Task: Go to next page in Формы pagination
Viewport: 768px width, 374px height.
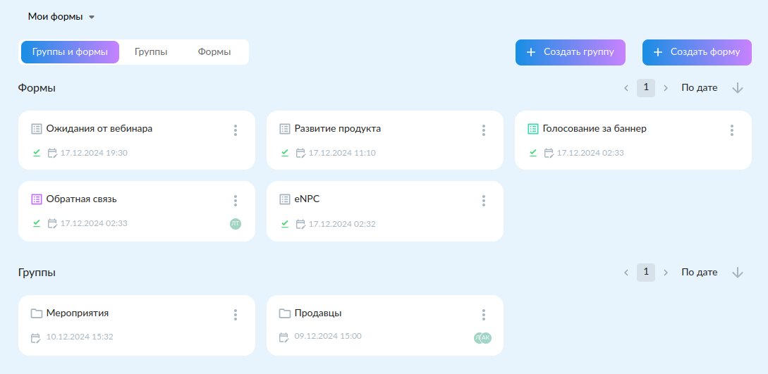Action: [666, 88]
